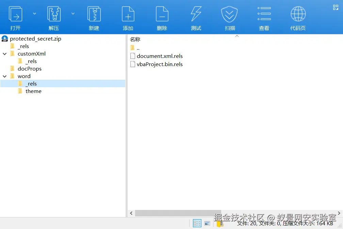
Task: Switch to image preview view in status bar
Action: [x=207, y=223]
